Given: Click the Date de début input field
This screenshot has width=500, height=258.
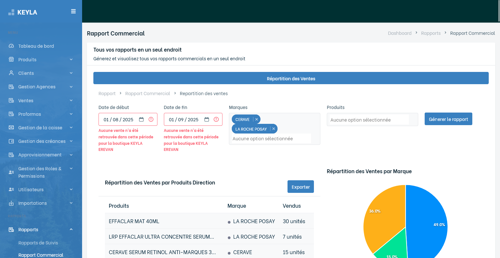Looking at the screenshot, I should pyautogui.click(x=128, y=119).
